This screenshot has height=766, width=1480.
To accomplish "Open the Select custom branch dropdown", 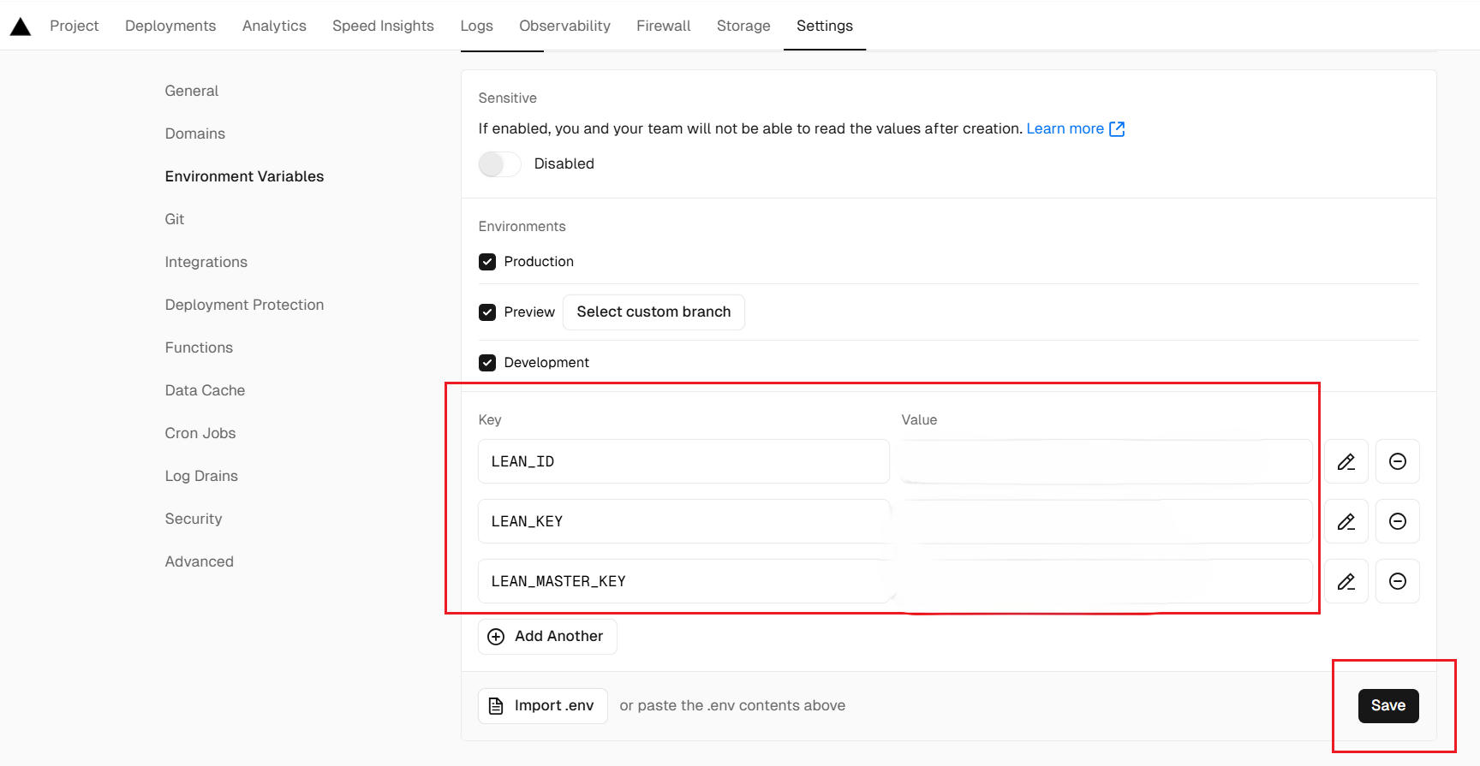I will coord(653,312).
